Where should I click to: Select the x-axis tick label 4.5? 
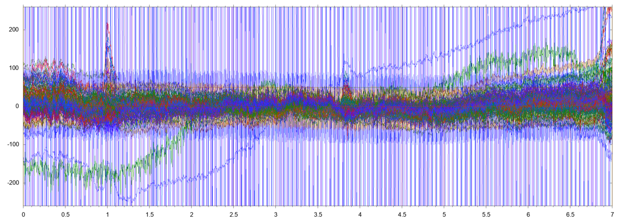(x=401, y=214)
